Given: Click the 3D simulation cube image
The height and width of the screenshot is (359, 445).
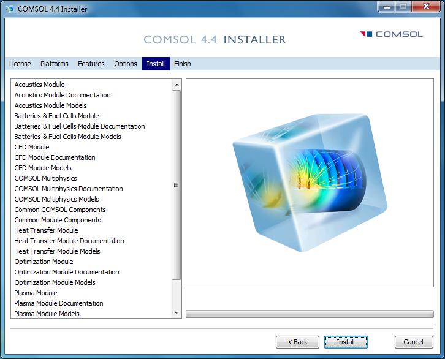Looking at the screenshot, I should (311, 181).
